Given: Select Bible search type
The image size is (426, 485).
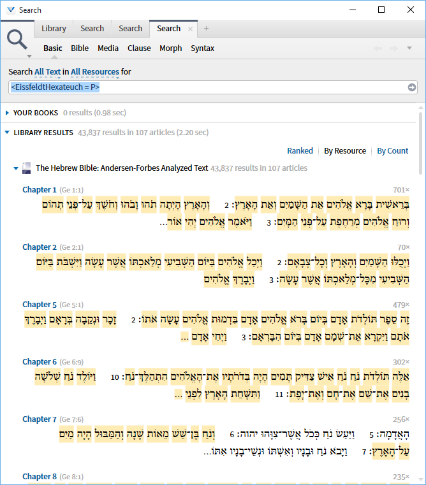Looking at the screenshot, I should 80,48.
